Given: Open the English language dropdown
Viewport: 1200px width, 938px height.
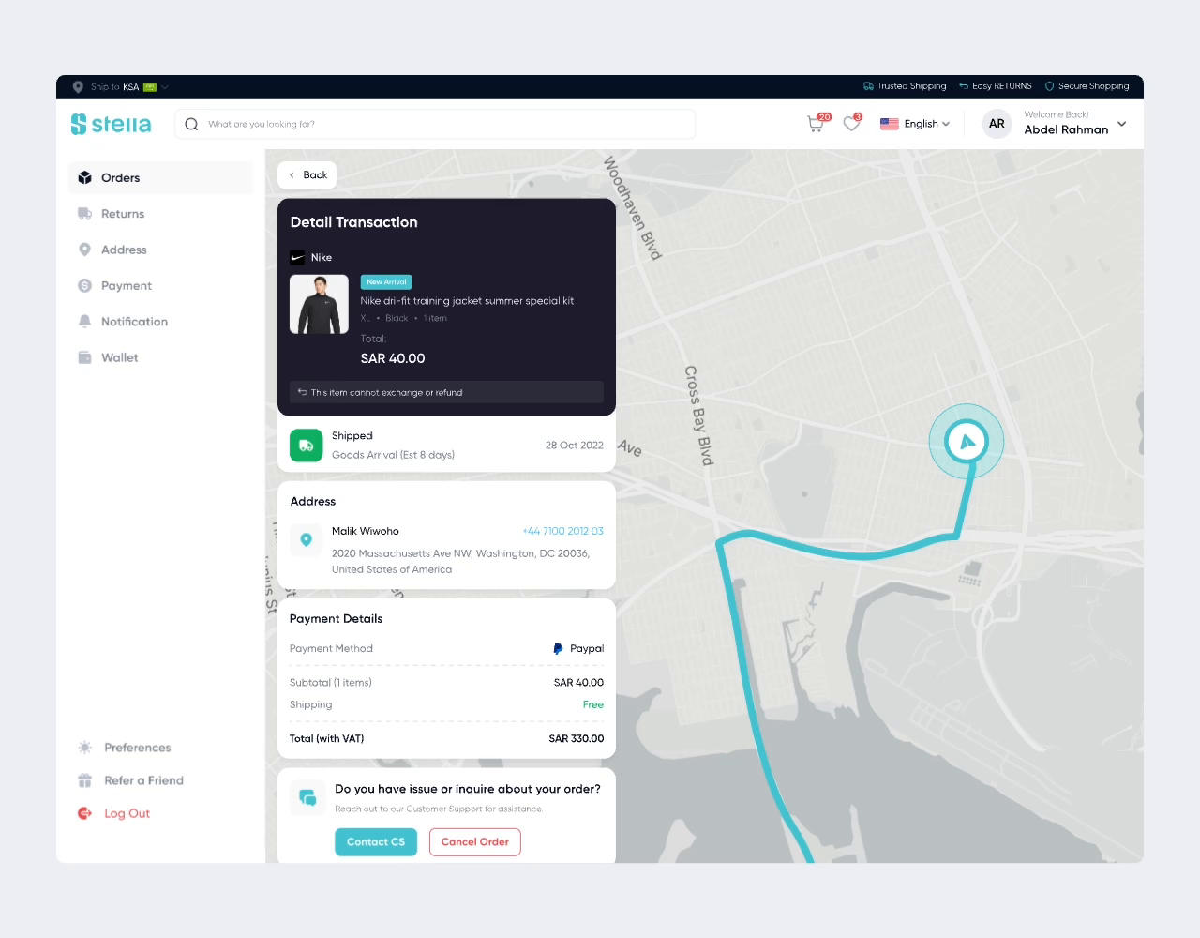Looking at the screenshot, I should coord(914,123).
